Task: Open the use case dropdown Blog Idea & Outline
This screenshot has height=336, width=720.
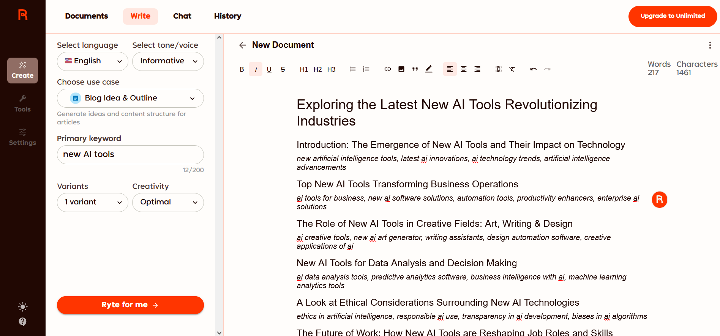Action: pos(130,98)
